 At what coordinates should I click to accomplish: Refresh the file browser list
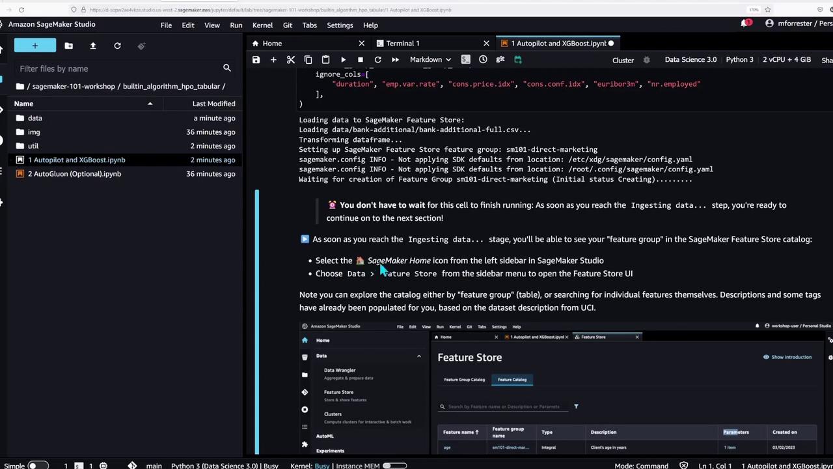(117, 46)
